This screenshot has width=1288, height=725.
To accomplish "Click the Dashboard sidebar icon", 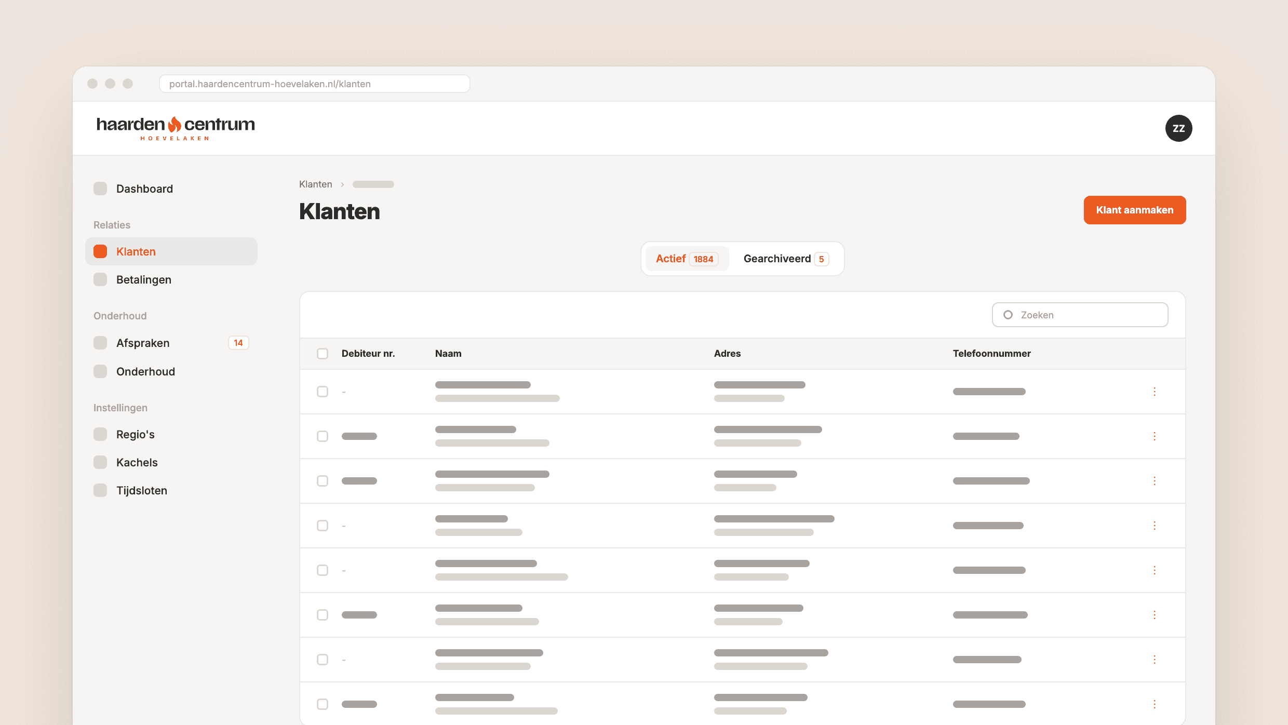I will click(x=100, y=189).
